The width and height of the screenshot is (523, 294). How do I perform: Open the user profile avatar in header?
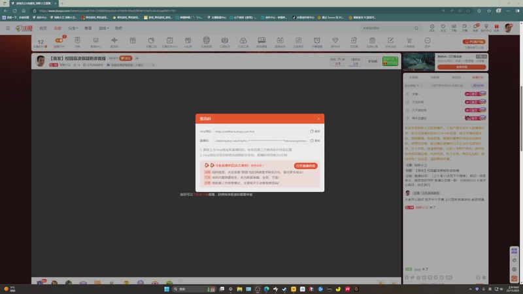[509, 28]
